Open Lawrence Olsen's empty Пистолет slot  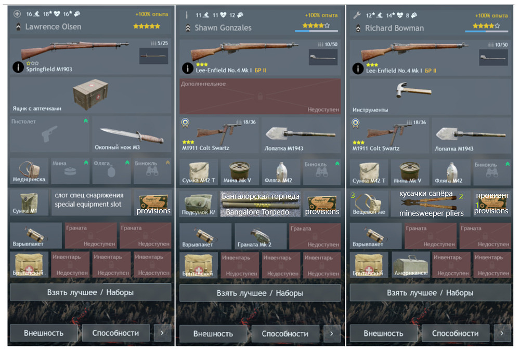click(49, 134)
